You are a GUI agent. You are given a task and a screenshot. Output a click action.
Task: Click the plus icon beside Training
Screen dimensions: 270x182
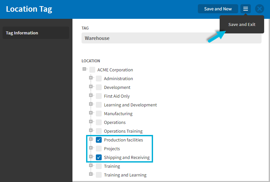click(91, 165)
